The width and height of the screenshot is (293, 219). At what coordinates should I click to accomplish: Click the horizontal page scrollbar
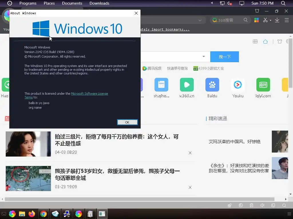pyautogui.click(x=140, y=199)
